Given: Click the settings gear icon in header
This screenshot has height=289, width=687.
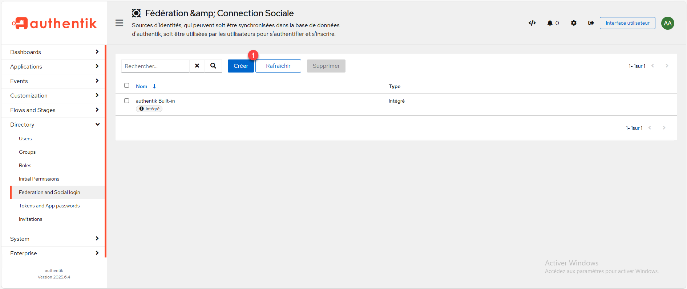Looking at the screenshot, I should [x=574, y=23].
